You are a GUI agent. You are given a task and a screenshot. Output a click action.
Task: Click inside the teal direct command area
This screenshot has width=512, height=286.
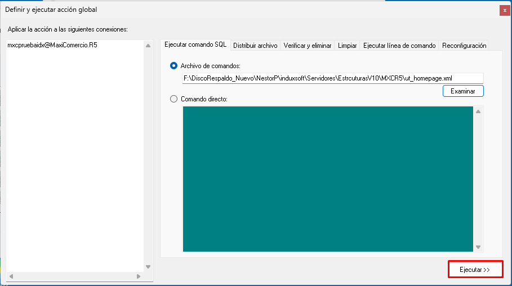[x=327, y=178]
